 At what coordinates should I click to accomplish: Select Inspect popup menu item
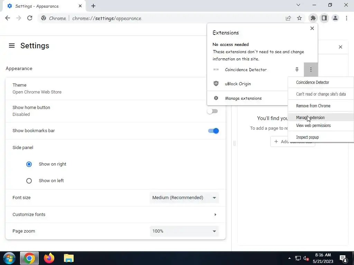point(321,137)
